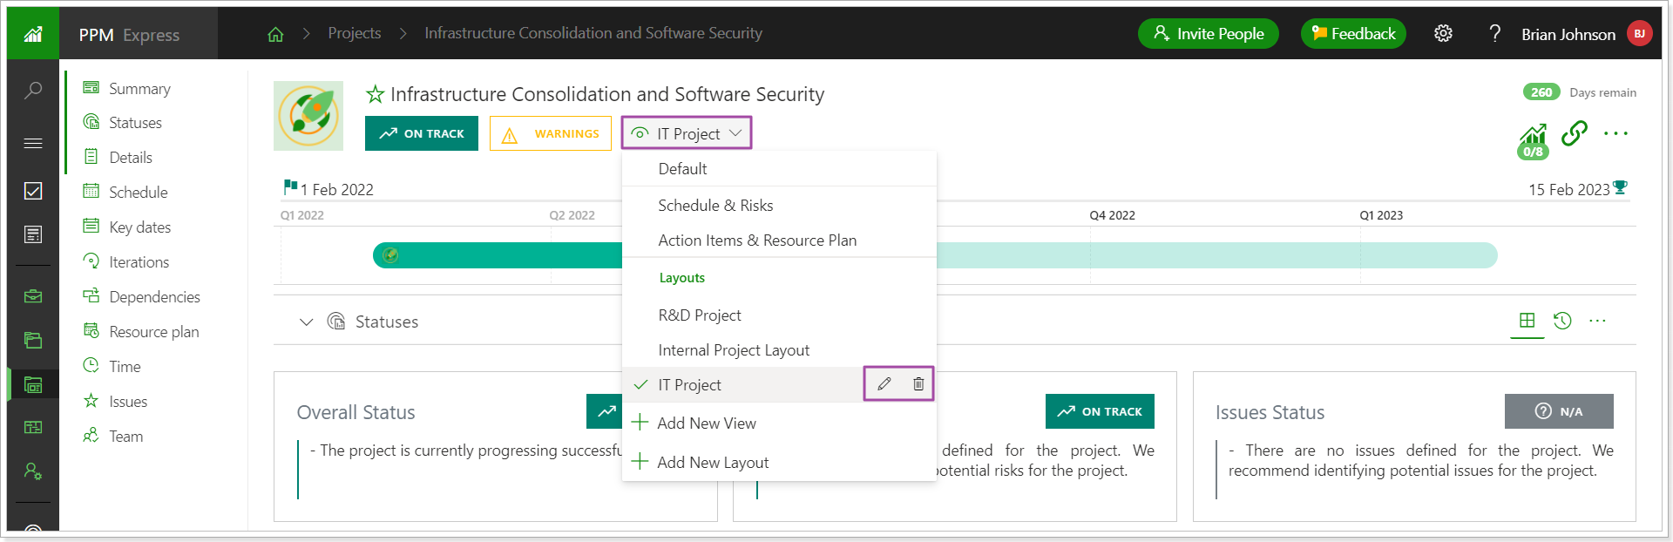Click the Overall Status card title
This screenshot has width=1673, height=542.
pos(356,412)
